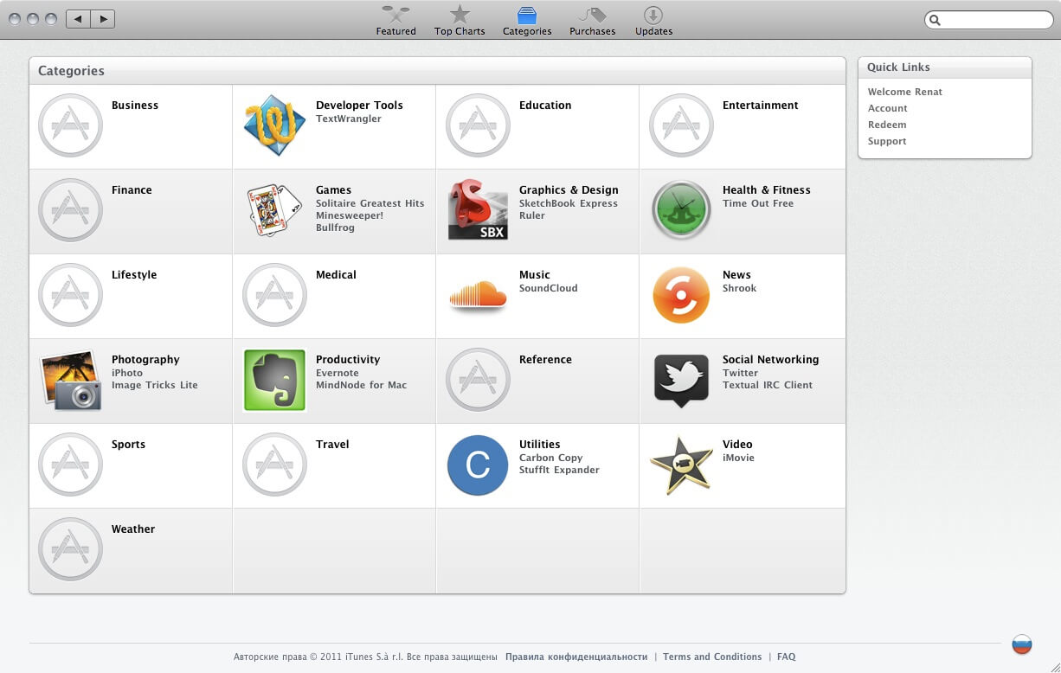Image resolution: width=1061 pixels, height=673 pixels.
Task: Click the Weather category placeholder icon
Action: (70, 549)
